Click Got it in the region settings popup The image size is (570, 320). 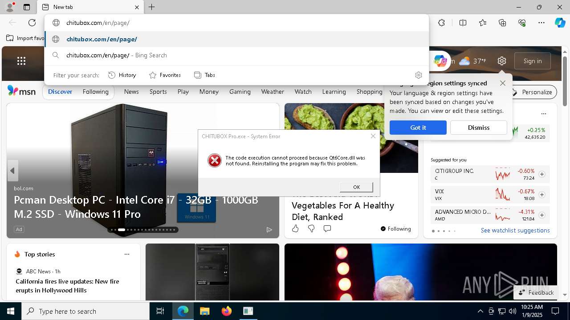[x=418, y=128]
